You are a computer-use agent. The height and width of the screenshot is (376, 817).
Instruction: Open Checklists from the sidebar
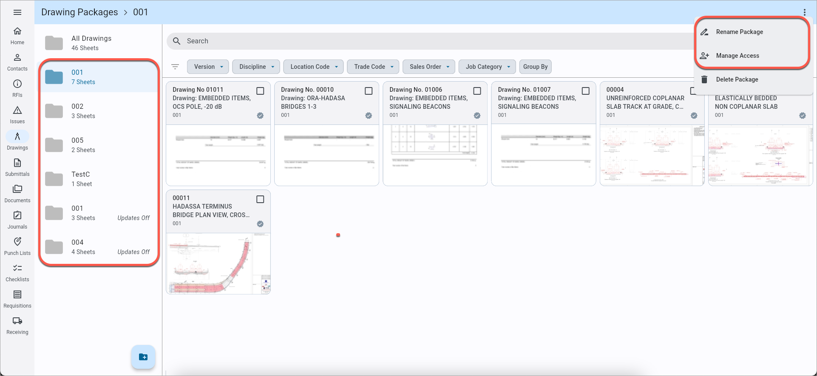pos(17,273)
